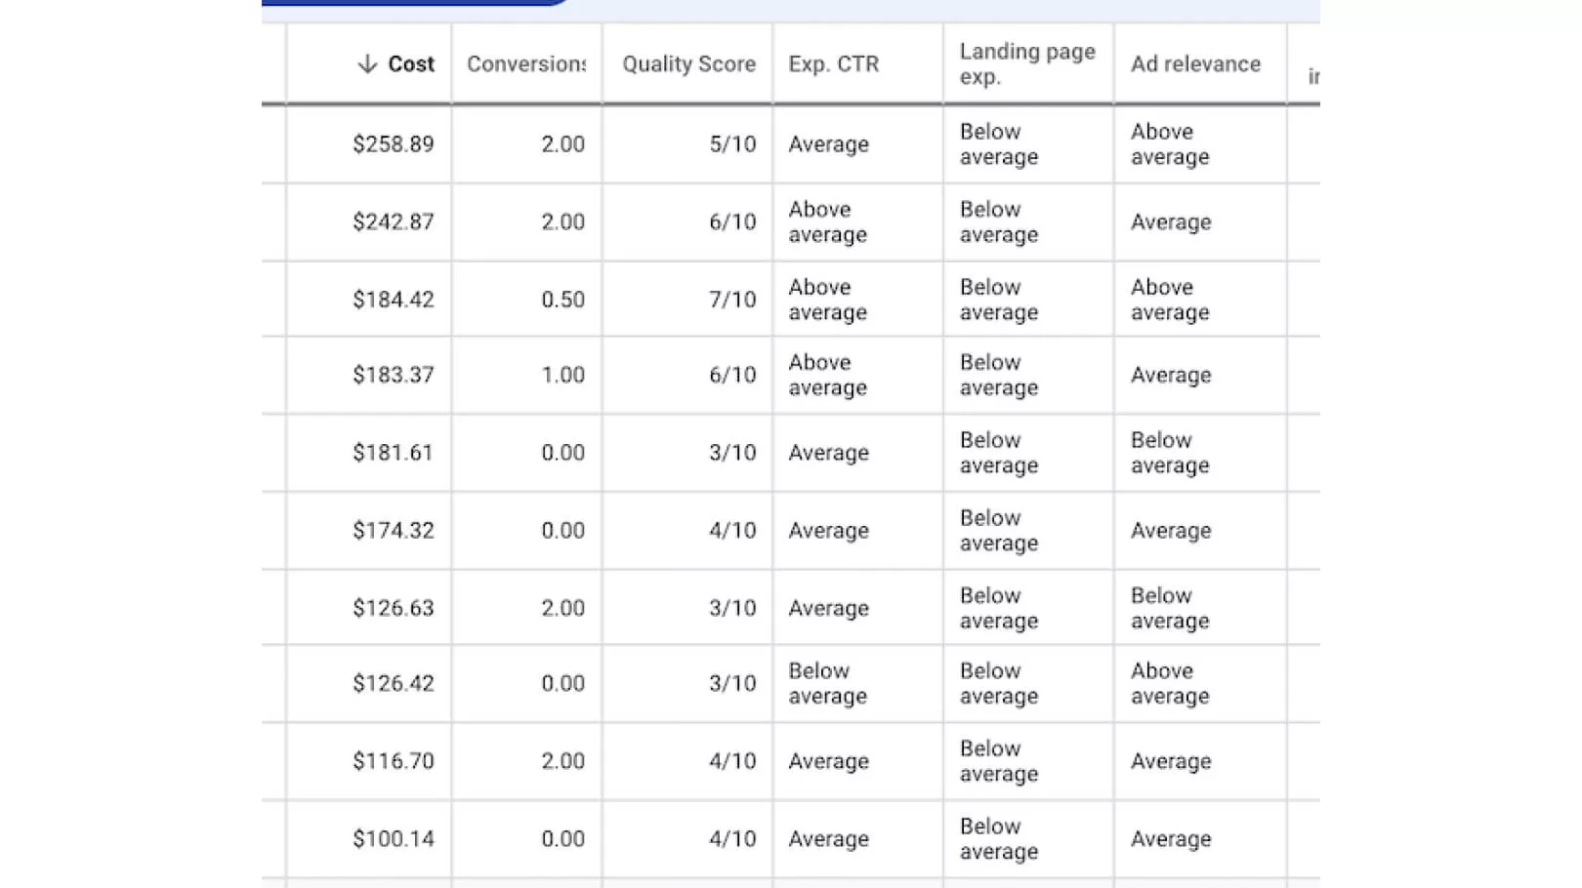Screen dimensions: 1582x888
Task: Click the sort arrow beside Cost
Action: (367, 64)
